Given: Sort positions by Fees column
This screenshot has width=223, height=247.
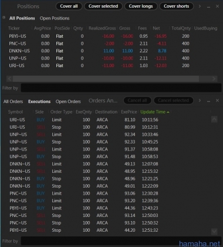Looking at the screenshot, I should click(x=142, y=28).
